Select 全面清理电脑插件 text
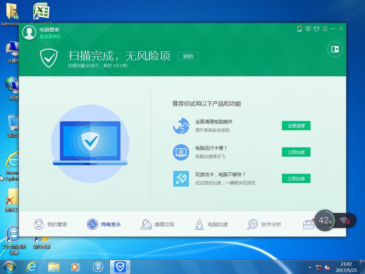The image size is (365, 274). 214,122
